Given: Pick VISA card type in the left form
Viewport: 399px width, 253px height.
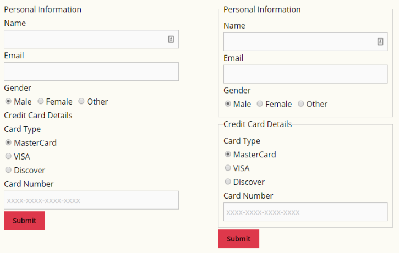Looking at the screenshot, I should pyautogui.click(x=8, y=156).
